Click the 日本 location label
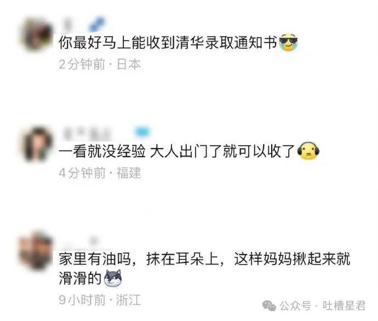378x321 pixels. coord(129,64)
